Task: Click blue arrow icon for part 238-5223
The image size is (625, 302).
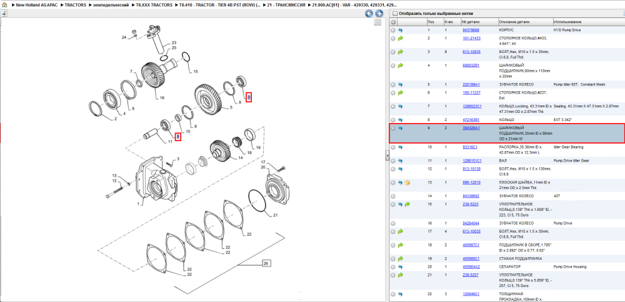Action: [x=401, y=204]
